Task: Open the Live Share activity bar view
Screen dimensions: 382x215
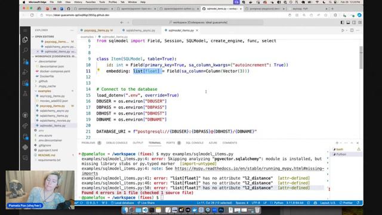Action: point(25,126)
